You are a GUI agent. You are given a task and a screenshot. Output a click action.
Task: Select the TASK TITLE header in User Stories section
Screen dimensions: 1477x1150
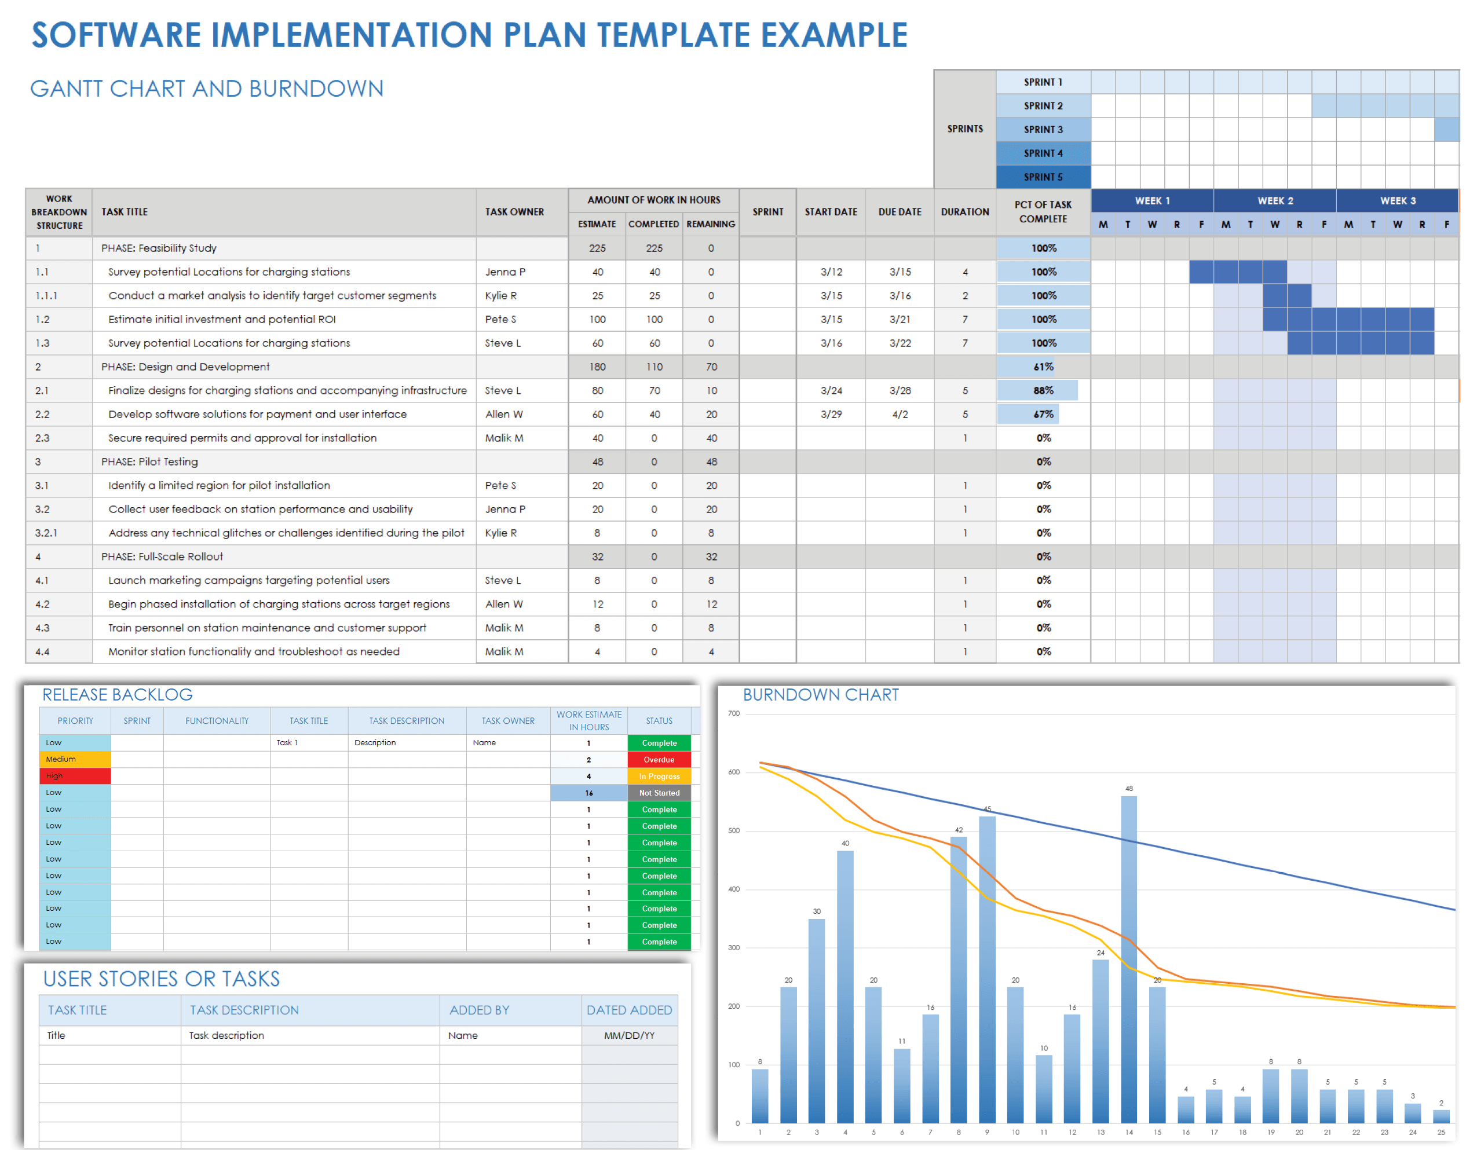[78, 1010]
